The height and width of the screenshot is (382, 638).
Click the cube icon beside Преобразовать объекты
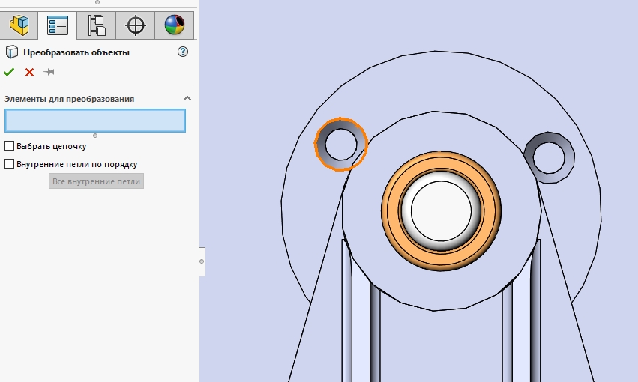coord(11,52)
